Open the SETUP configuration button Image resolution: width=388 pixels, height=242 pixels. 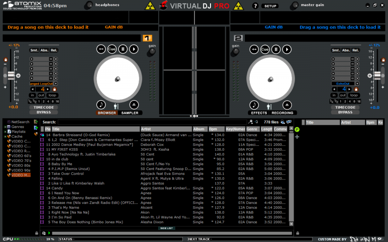pos(270,6)
